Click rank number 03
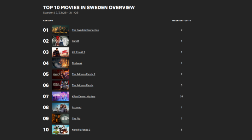Viewport: 252px width, 140px height. [x=46, y=52]
